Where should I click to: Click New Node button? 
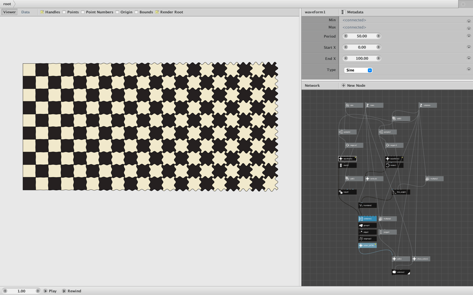(x=353, y=85)
